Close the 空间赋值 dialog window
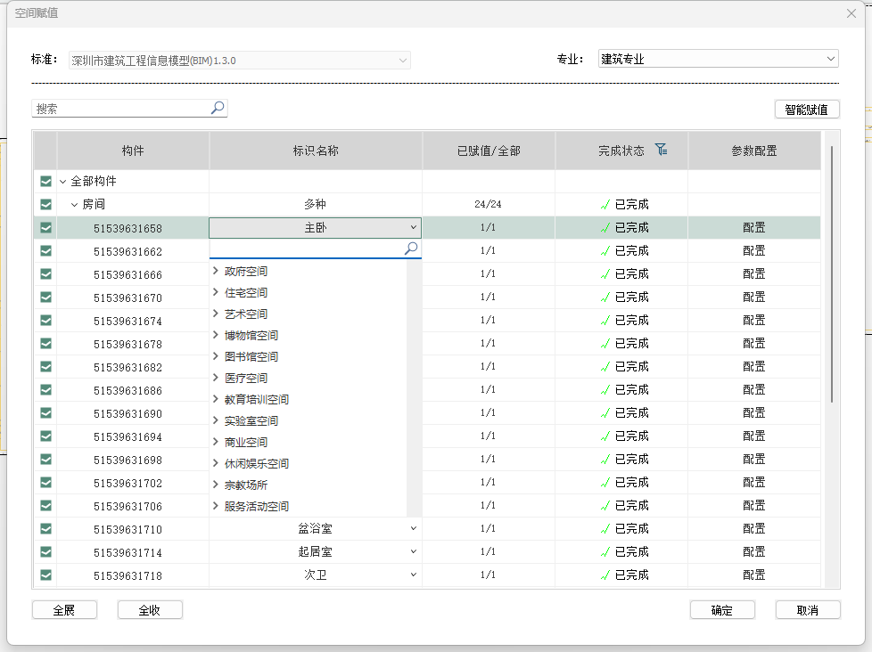Image resolution: width=872 pixels, height=652 pixels. 851,13
